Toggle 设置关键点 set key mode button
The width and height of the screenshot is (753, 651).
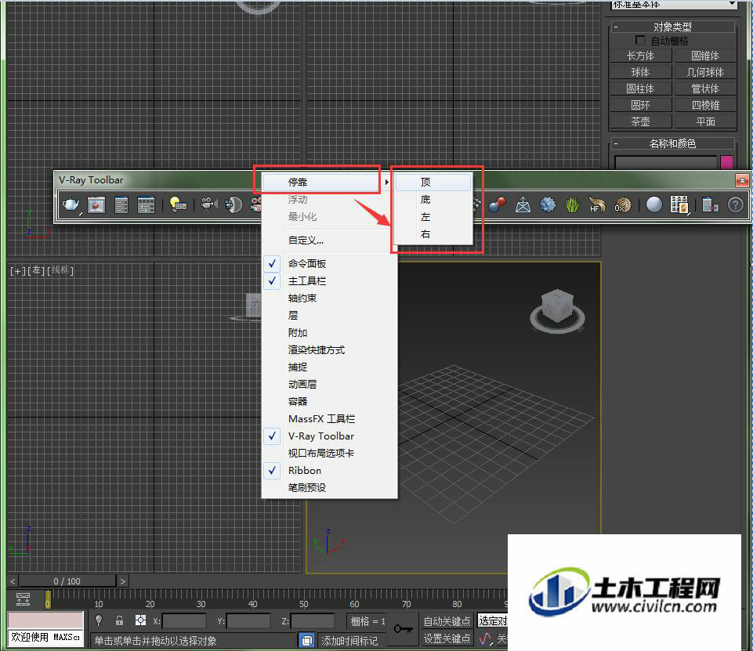(447, 638)
